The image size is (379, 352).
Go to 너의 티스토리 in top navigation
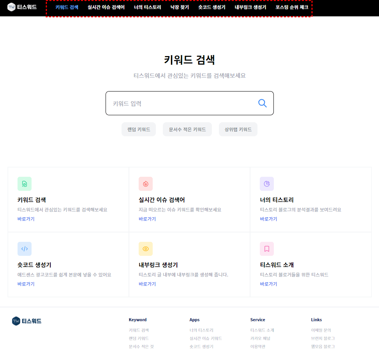tap(148, 7)
